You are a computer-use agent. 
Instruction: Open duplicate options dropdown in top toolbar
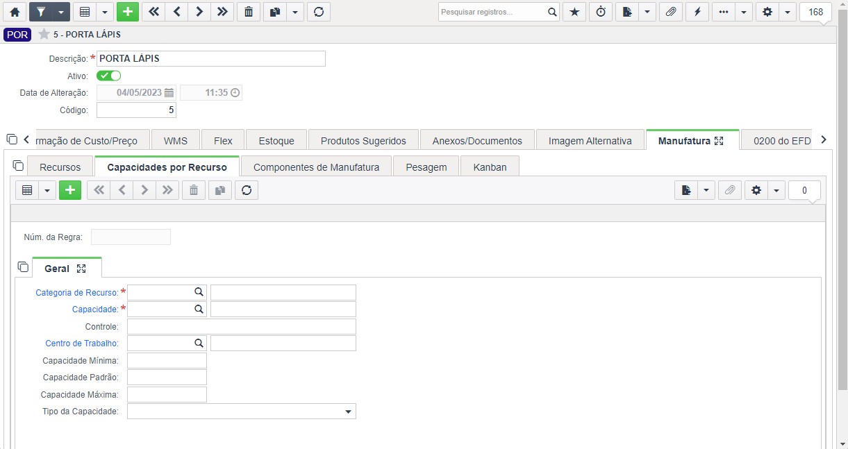pyautogui.click(x=295, y=12)
